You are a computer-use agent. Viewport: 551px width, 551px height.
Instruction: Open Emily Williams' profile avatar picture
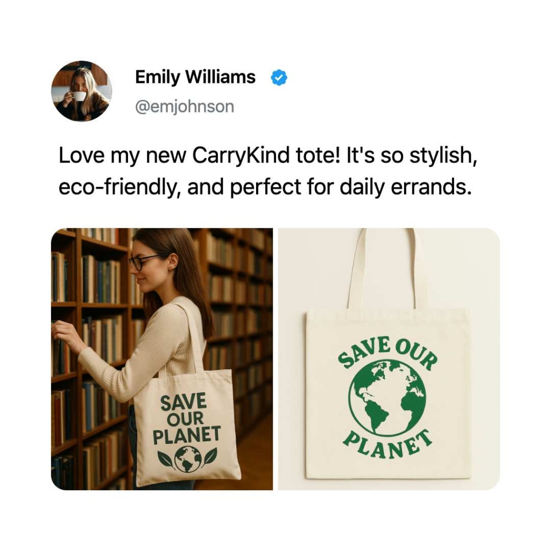point(82,91)
